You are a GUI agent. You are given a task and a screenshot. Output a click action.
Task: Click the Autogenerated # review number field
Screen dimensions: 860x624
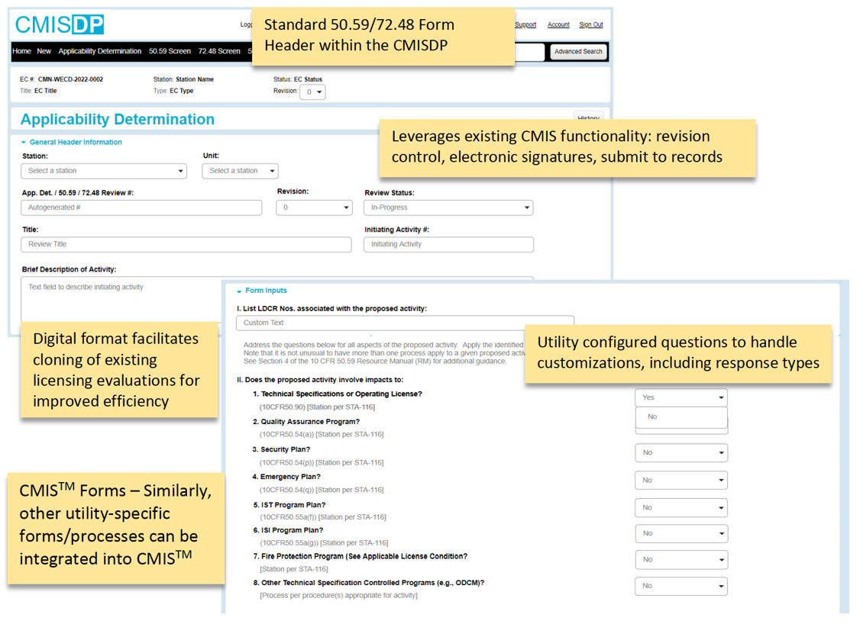[x=141, y=207]
